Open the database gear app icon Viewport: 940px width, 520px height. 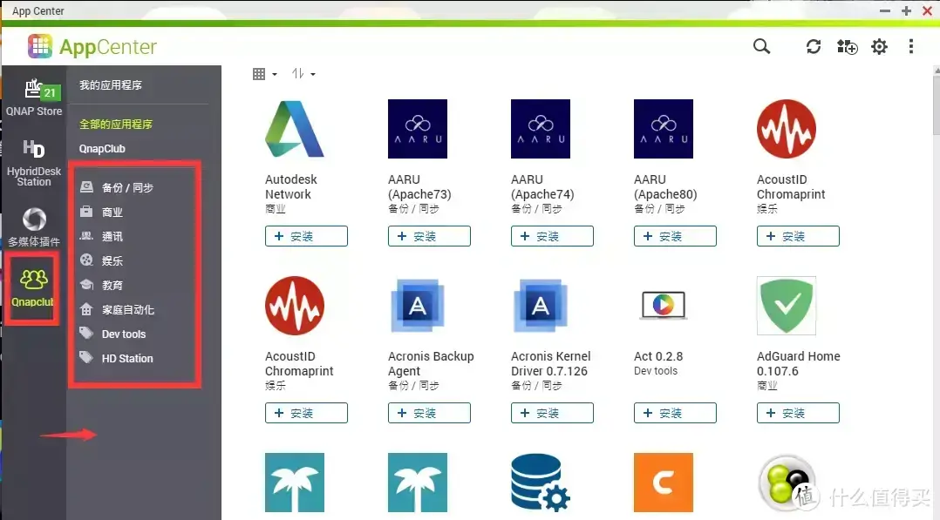(x=540, y=483)
